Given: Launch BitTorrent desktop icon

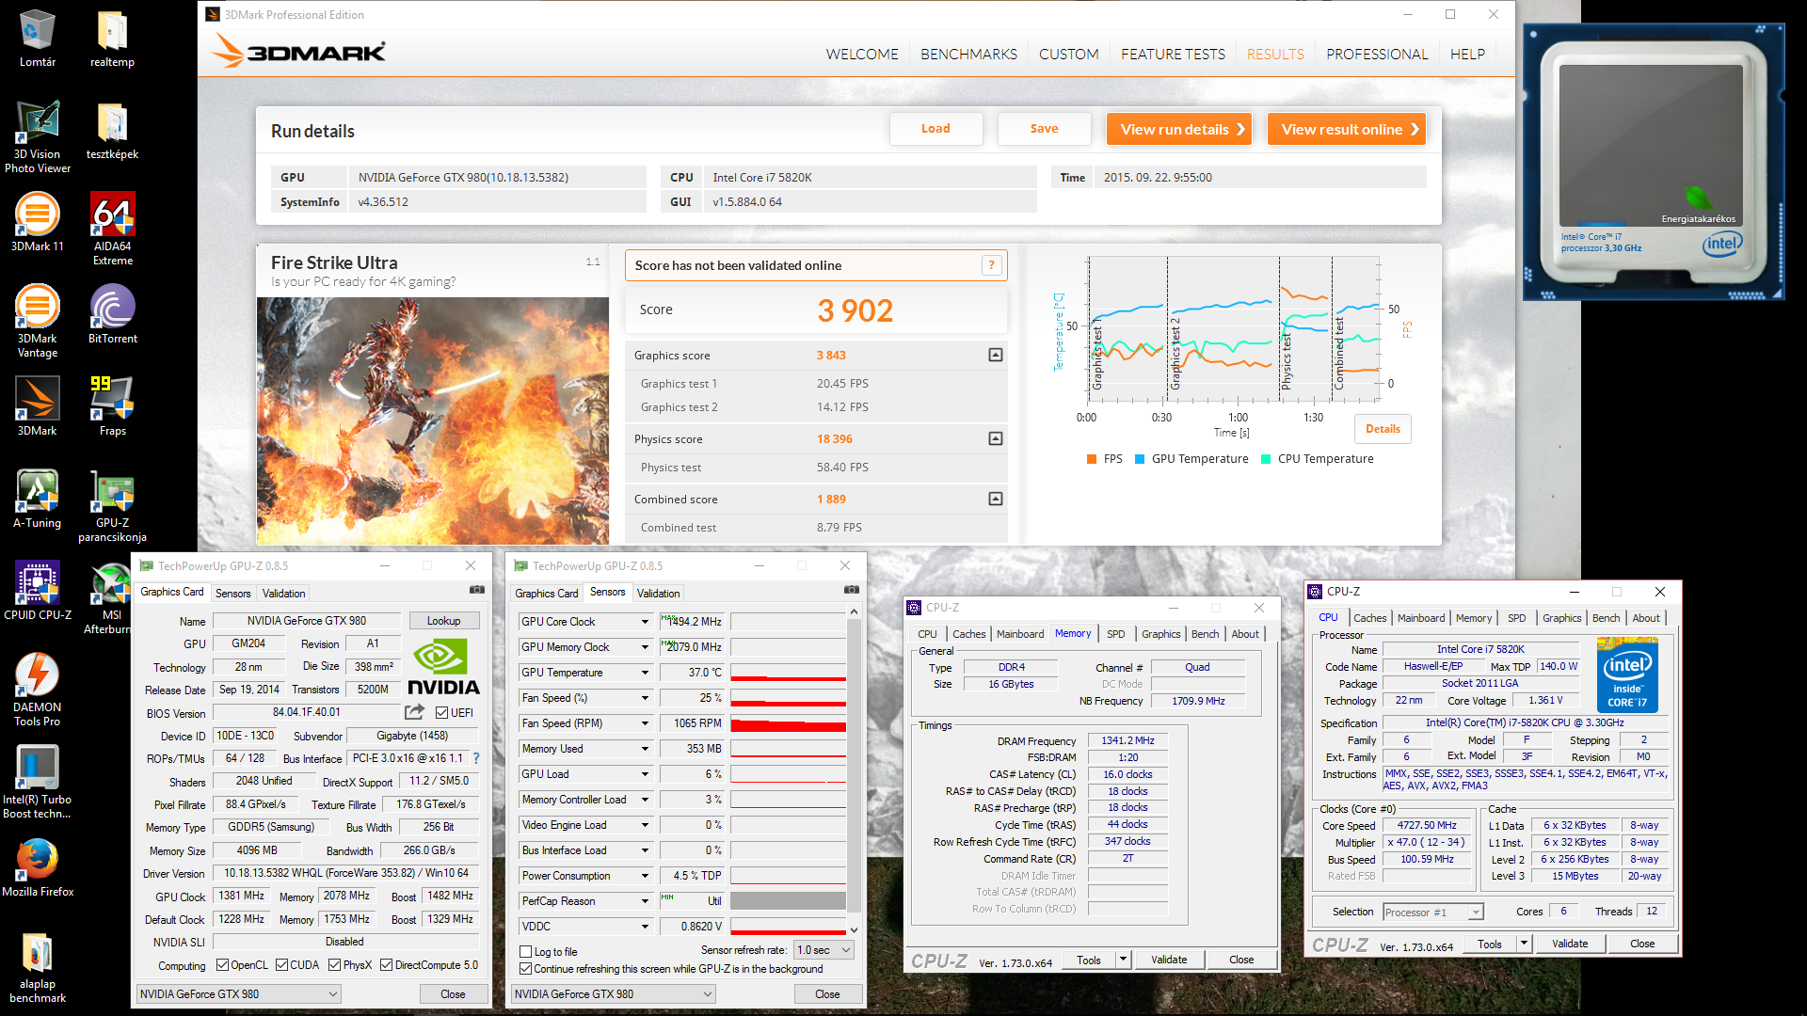Looking at the screenshot, I should 112,315.
